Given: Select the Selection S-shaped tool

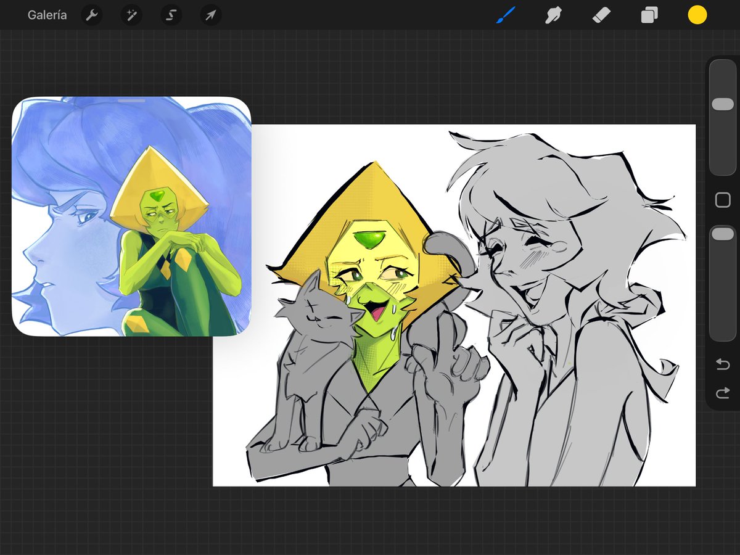Looking at the screenshot, I should 171,15.
